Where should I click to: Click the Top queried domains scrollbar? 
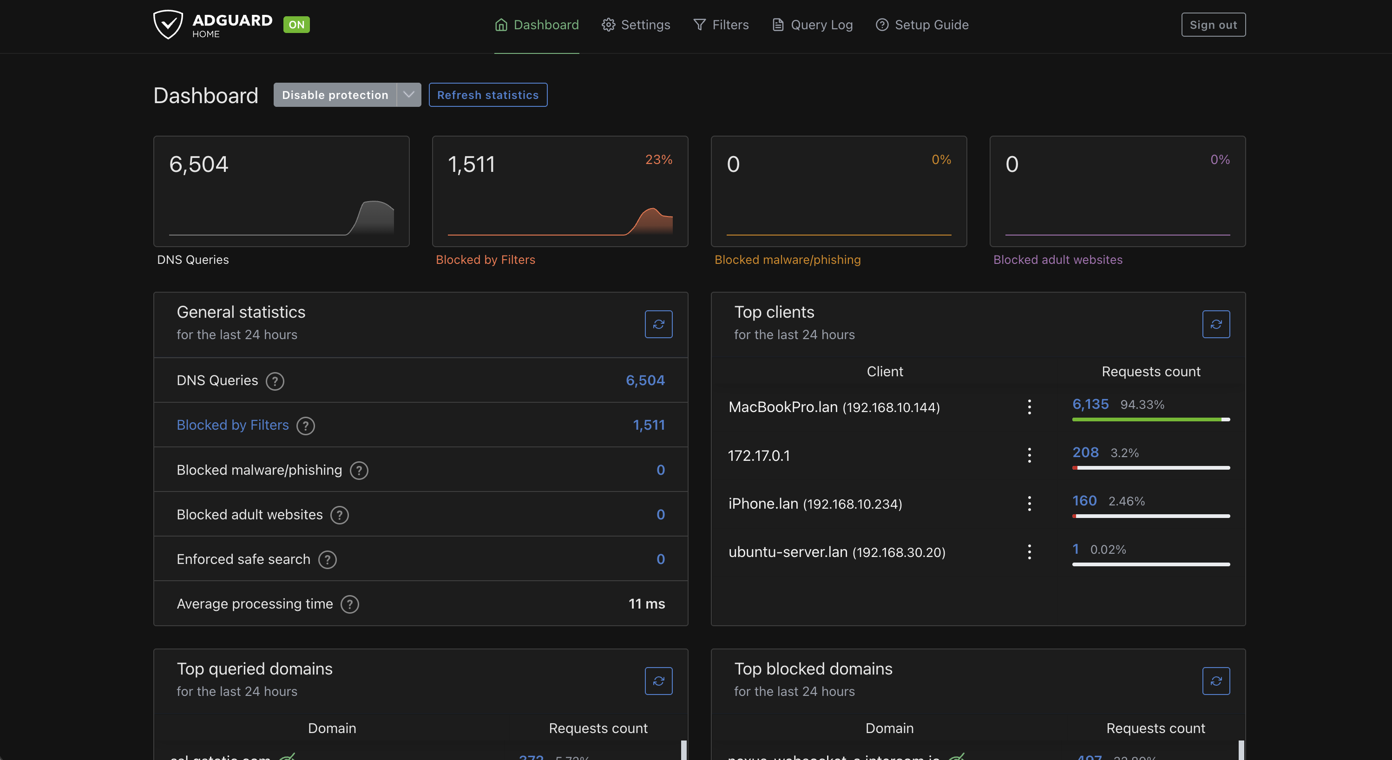pos(683,750)
